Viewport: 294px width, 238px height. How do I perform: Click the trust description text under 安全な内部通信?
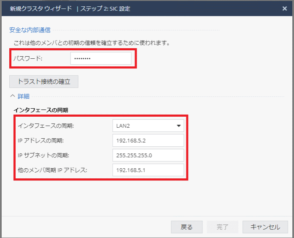coord(92,43)
